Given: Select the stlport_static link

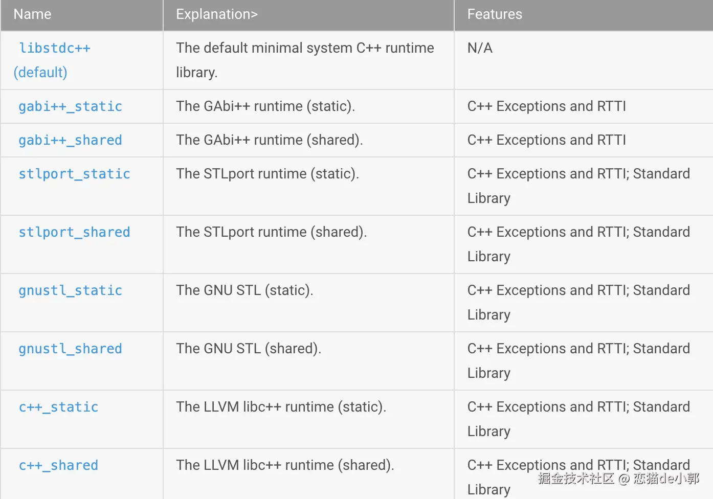Looking at the screenshot, I should coord(74,174).
